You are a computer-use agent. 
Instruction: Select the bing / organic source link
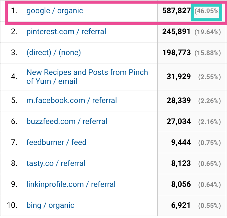click(x=50, y=205)
